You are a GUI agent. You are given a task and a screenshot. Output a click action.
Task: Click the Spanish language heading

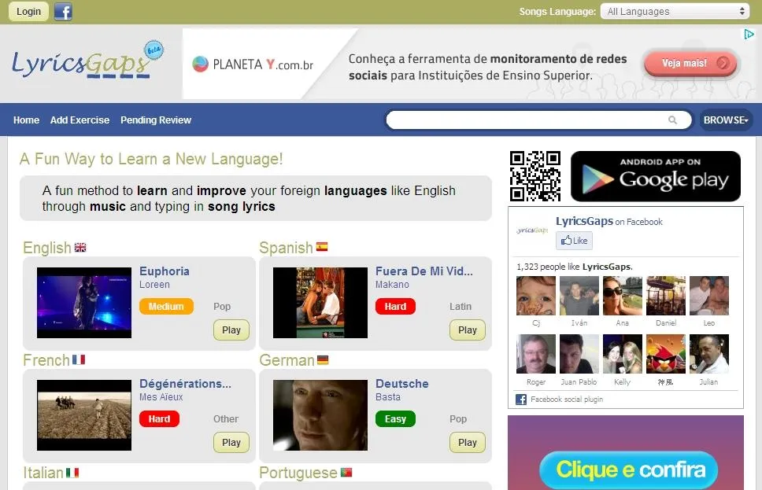(x=286, y=248)
